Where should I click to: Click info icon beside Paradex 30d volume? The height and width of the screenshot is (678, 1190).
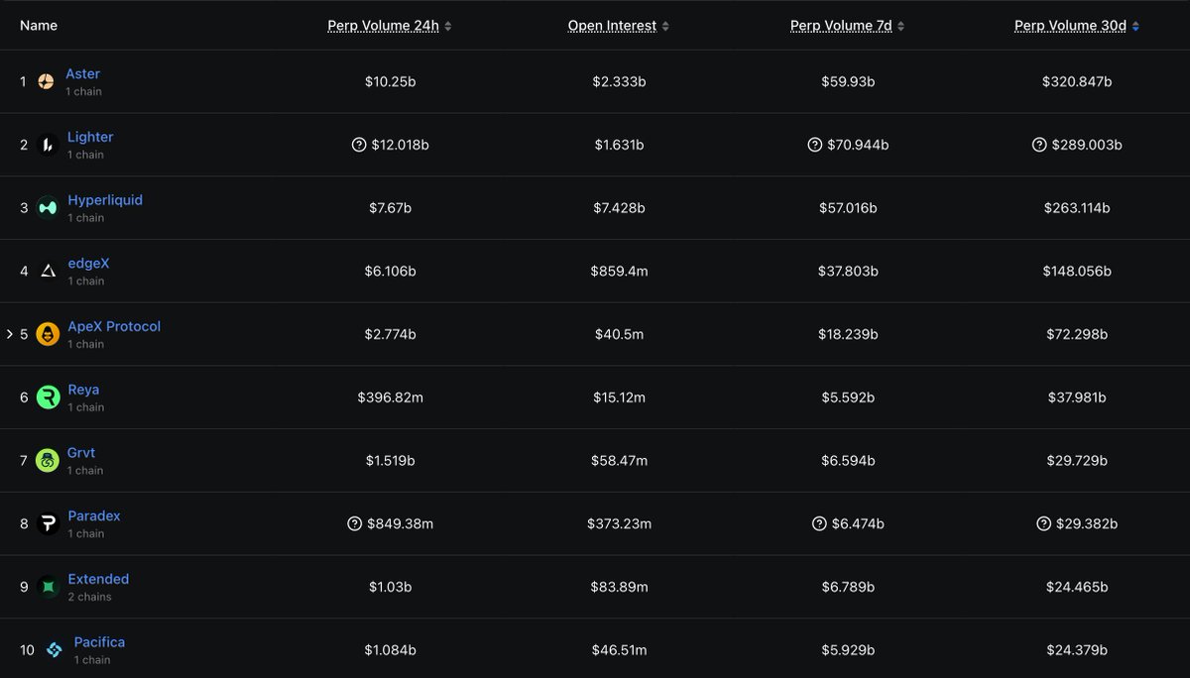[1043, 523]
